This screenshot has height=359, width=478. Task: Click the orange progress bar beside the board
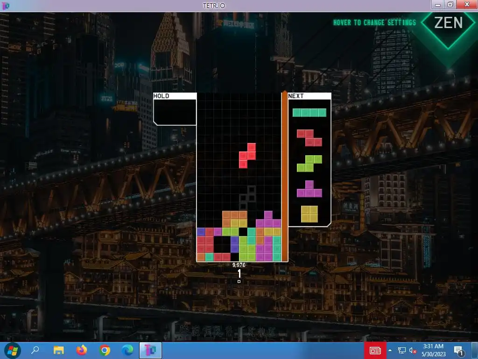[x=284, y=176]
